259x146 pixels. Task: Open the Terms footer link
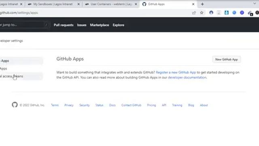coord(55,105)
